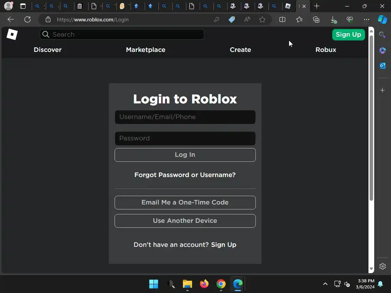Viewport: 391px width, 293px height.
Task: Open the password key icon in address bar
Action: tap(217, 19)
